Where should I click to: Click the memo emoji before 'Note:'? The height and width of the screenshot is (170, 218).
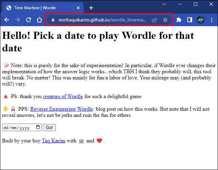click(x=6, y=65)
